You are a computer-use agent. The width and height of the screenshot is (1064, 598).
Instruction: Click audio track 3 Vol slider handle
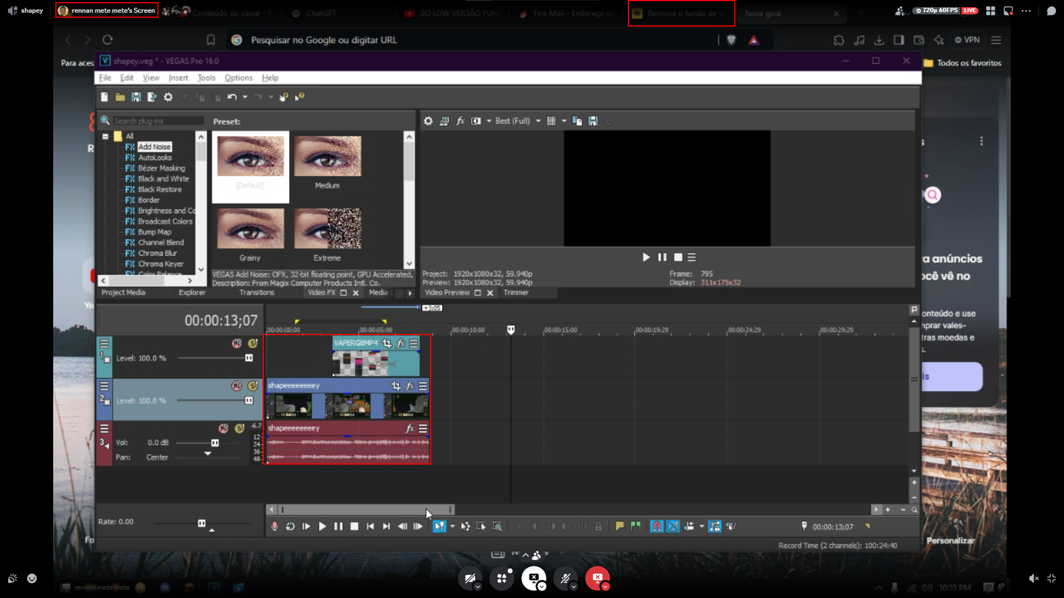(x=215, y=443)
